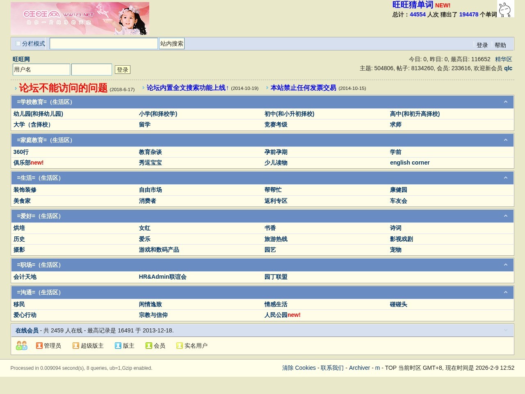This screenshot has width=525, height=394.
Task: Collapse the =学校教育= section
Action: pyautogui.click(x=505, y=102)
